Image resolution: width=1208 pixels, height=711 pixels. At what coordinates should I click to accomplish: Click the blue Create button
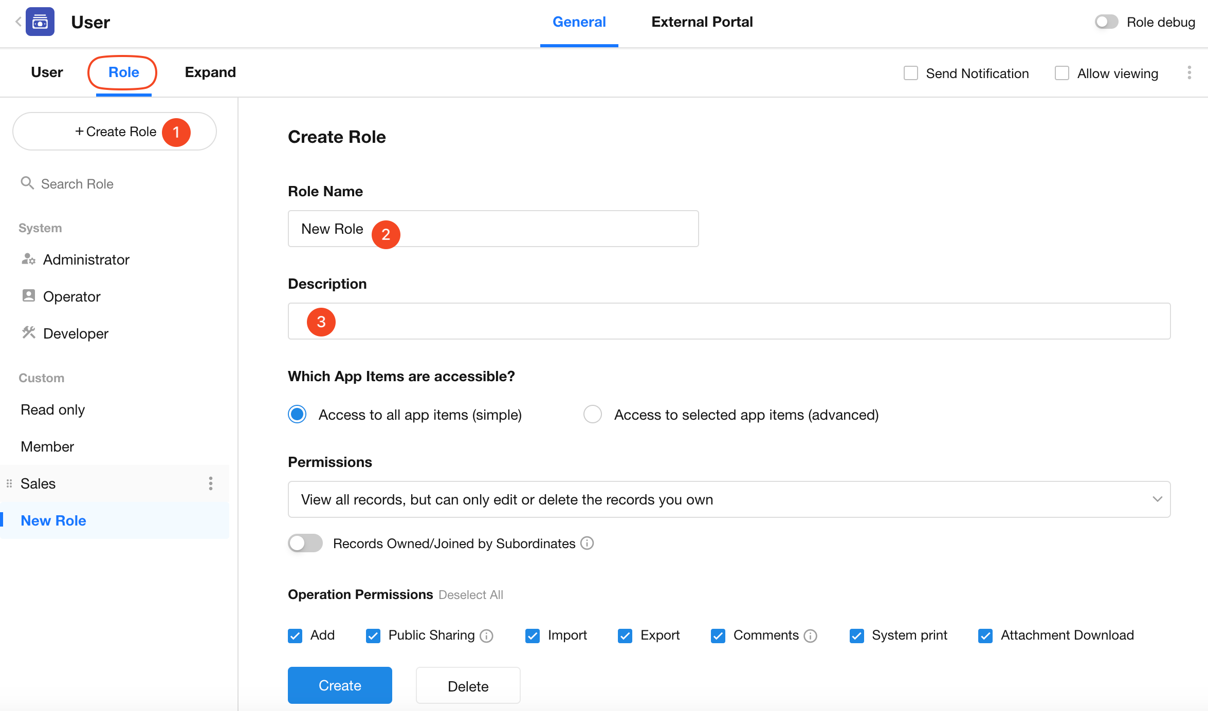tap(340, 685)
